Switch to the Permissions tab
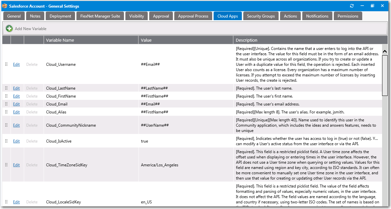391x209 pixels. (x=348, y=16)
